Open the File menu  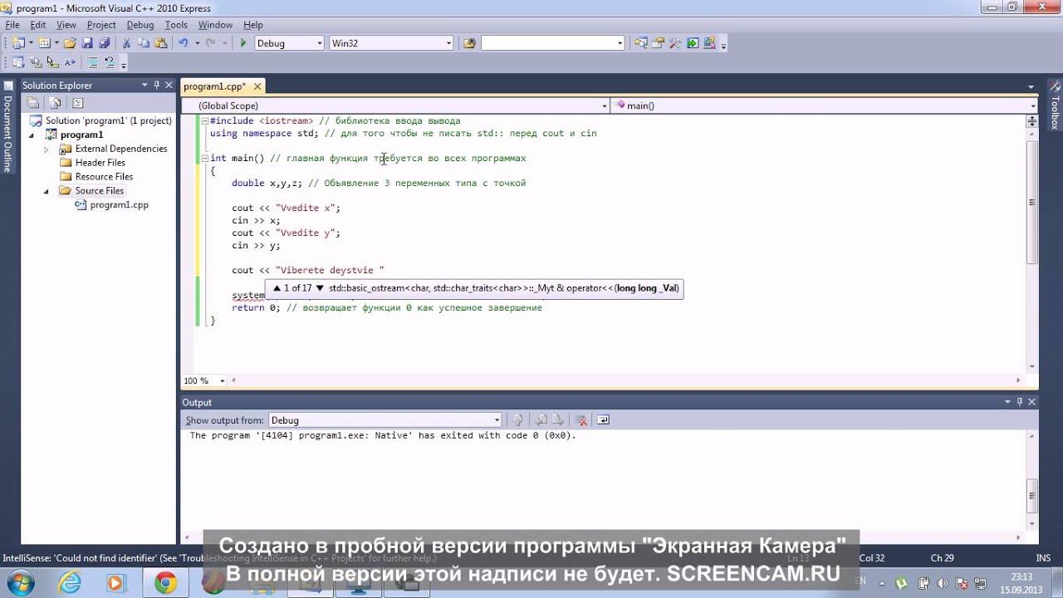pos(12,25)
